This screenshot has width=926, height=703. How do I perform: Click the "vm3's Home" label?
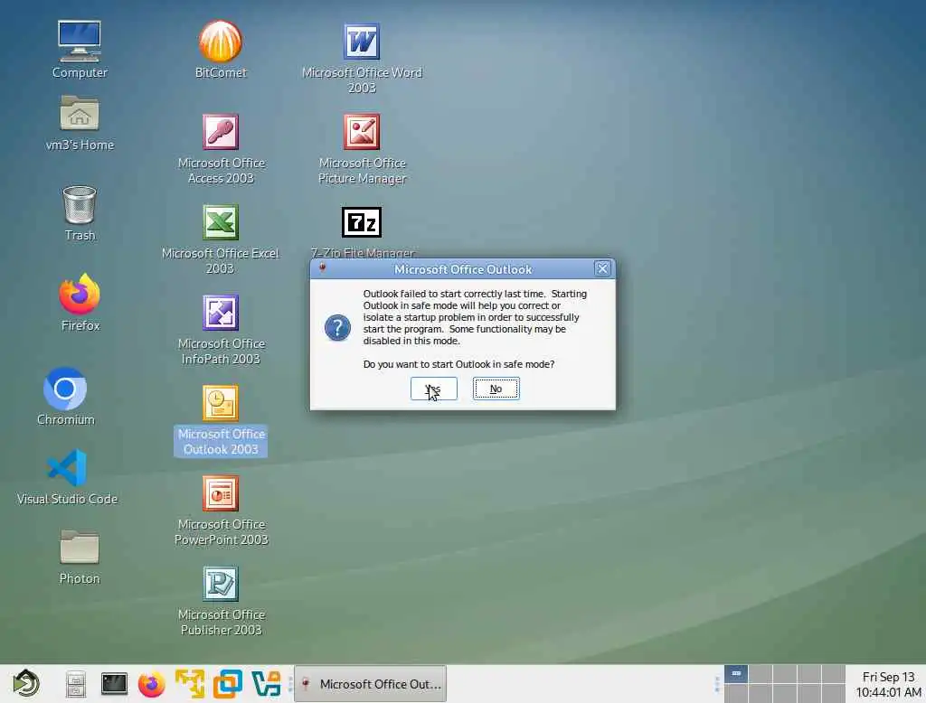point(80,145)
